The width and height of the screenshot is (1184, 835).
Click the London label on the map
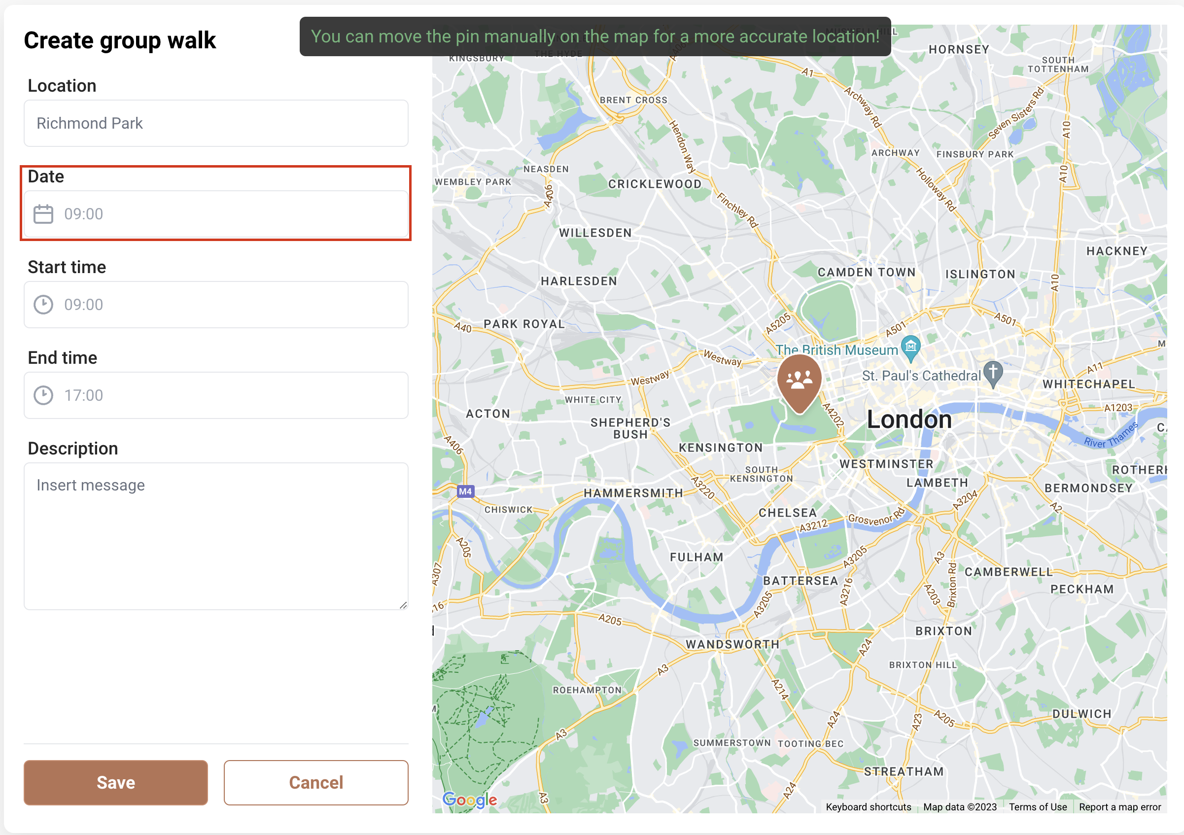click(x=908, y=419)
